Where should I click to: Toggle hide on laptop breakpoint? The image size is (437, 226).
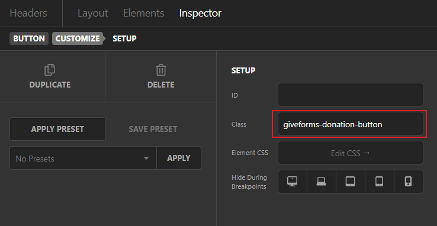pos(322,182)
